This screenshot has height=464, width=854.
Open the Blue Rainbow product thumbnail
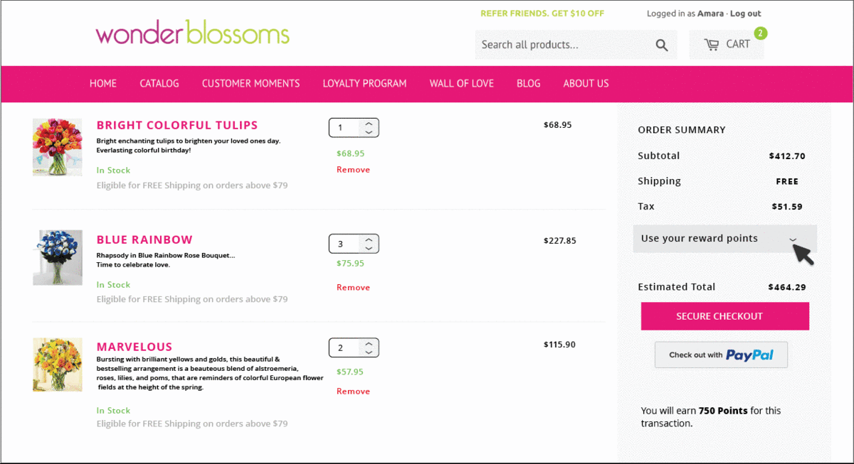point(57,257)
